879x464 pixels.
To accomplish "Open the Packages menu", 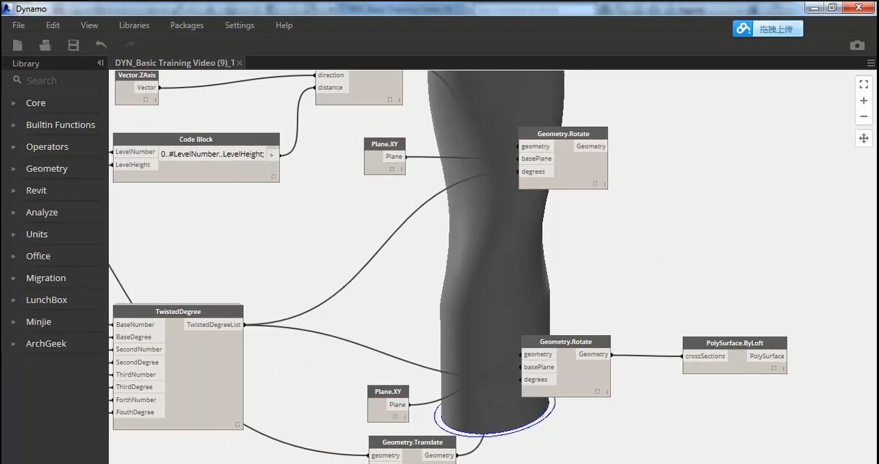I will 187,25.
